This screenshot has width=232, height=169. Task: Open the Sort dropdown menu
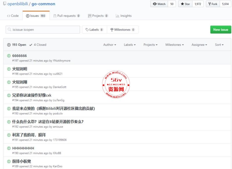219,45
